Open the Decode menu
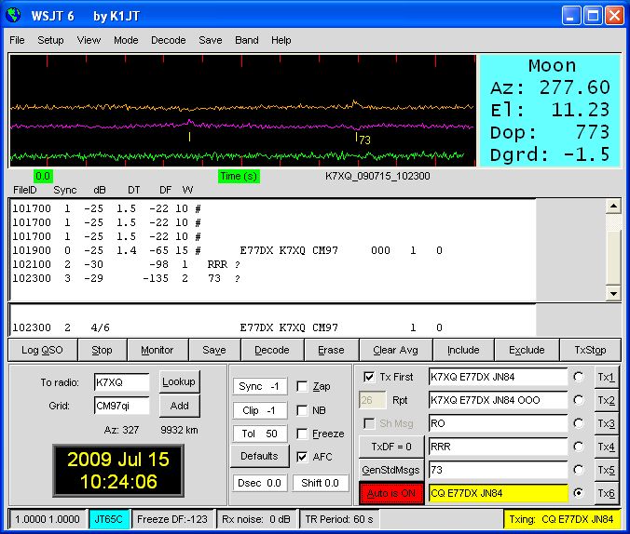 (169, 40)
